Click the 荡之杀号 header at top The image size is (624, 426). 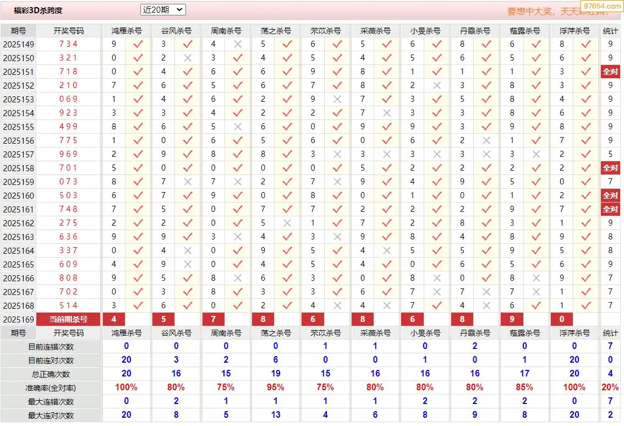click(275, 31)
